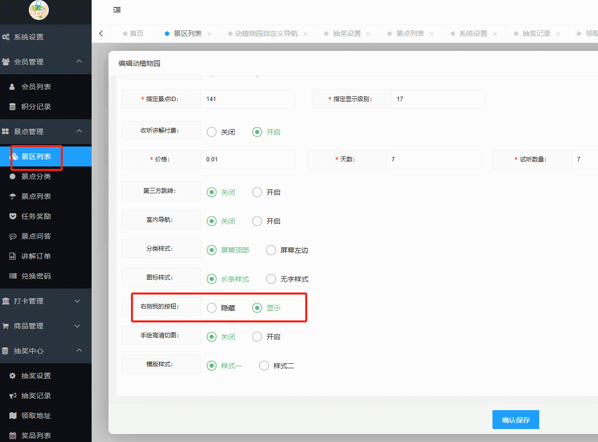This screenshot has width=598, height=442.
Task: Click the member management group icon
Action: 6,62
